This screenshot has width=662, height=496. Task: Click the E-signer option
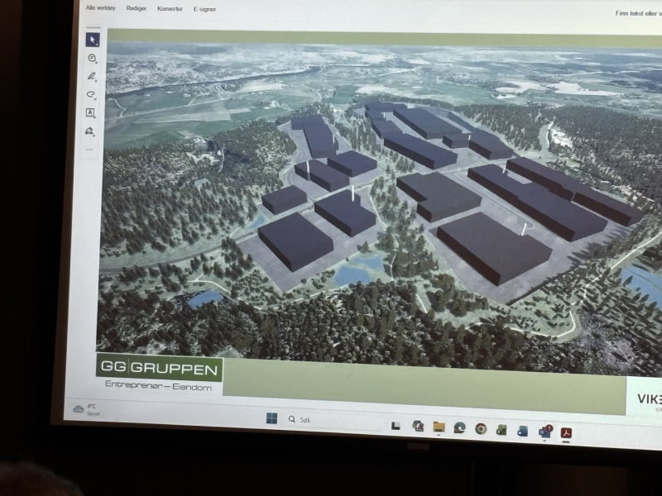204,8
